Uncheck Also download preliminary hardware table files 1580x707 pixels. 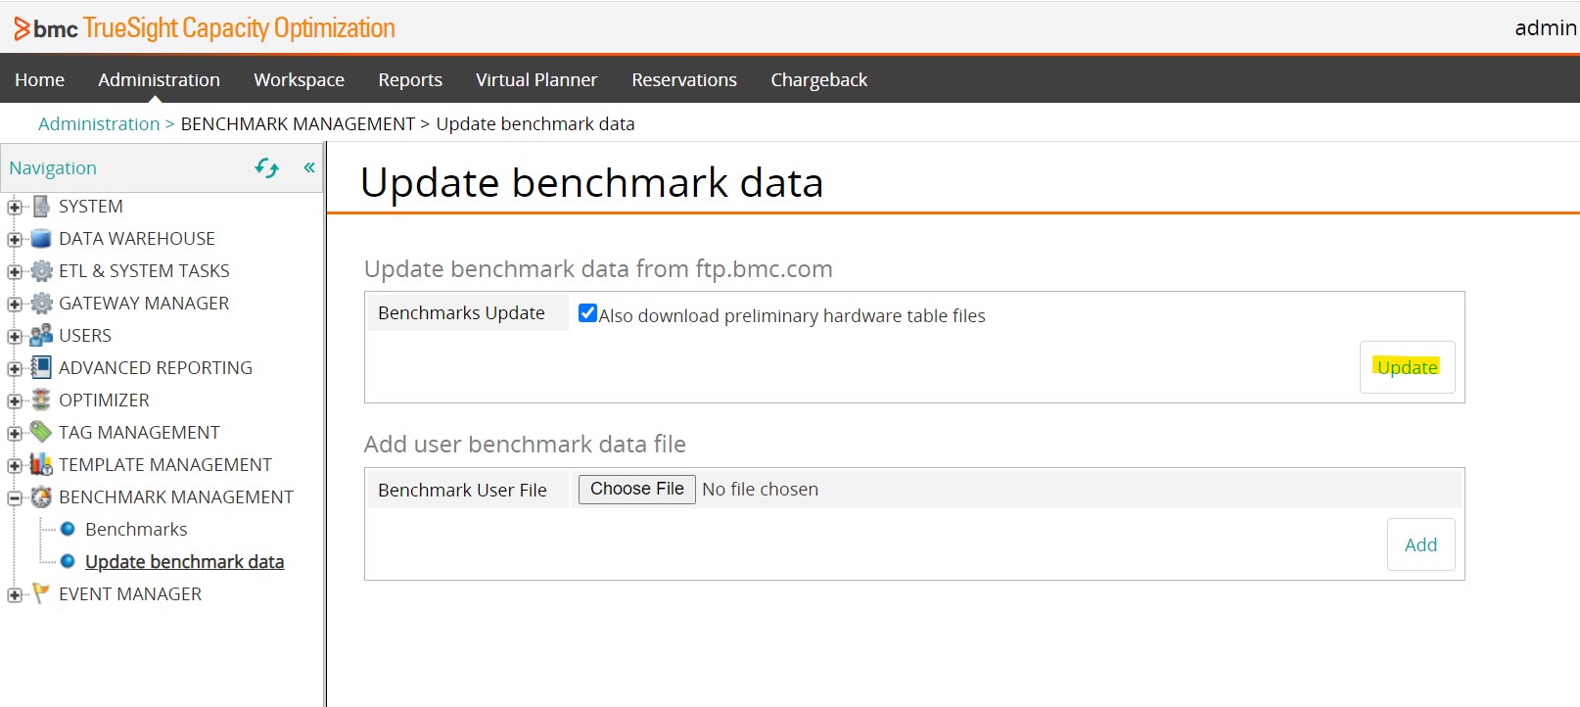(x=587, y=313)
